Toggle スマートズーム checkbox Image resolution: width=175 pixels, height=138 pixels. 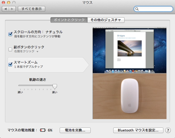click(10, 64)
